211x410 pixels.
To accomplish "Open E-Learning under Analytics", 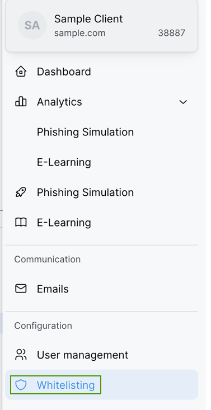I will coord(64,162).
